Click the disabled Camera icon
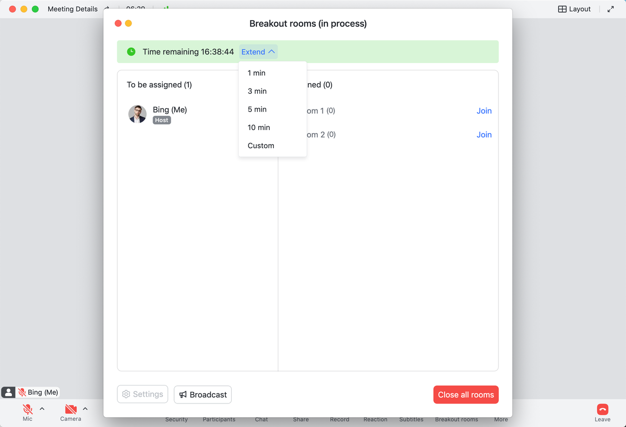This screenshot has width=626, height=427. pos(70,409)
